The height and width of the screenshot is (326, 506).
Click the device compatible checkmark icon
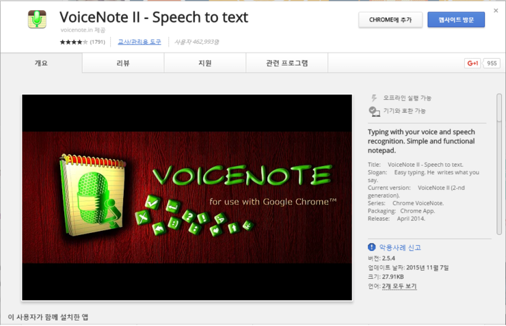click(x=374, y=111)
